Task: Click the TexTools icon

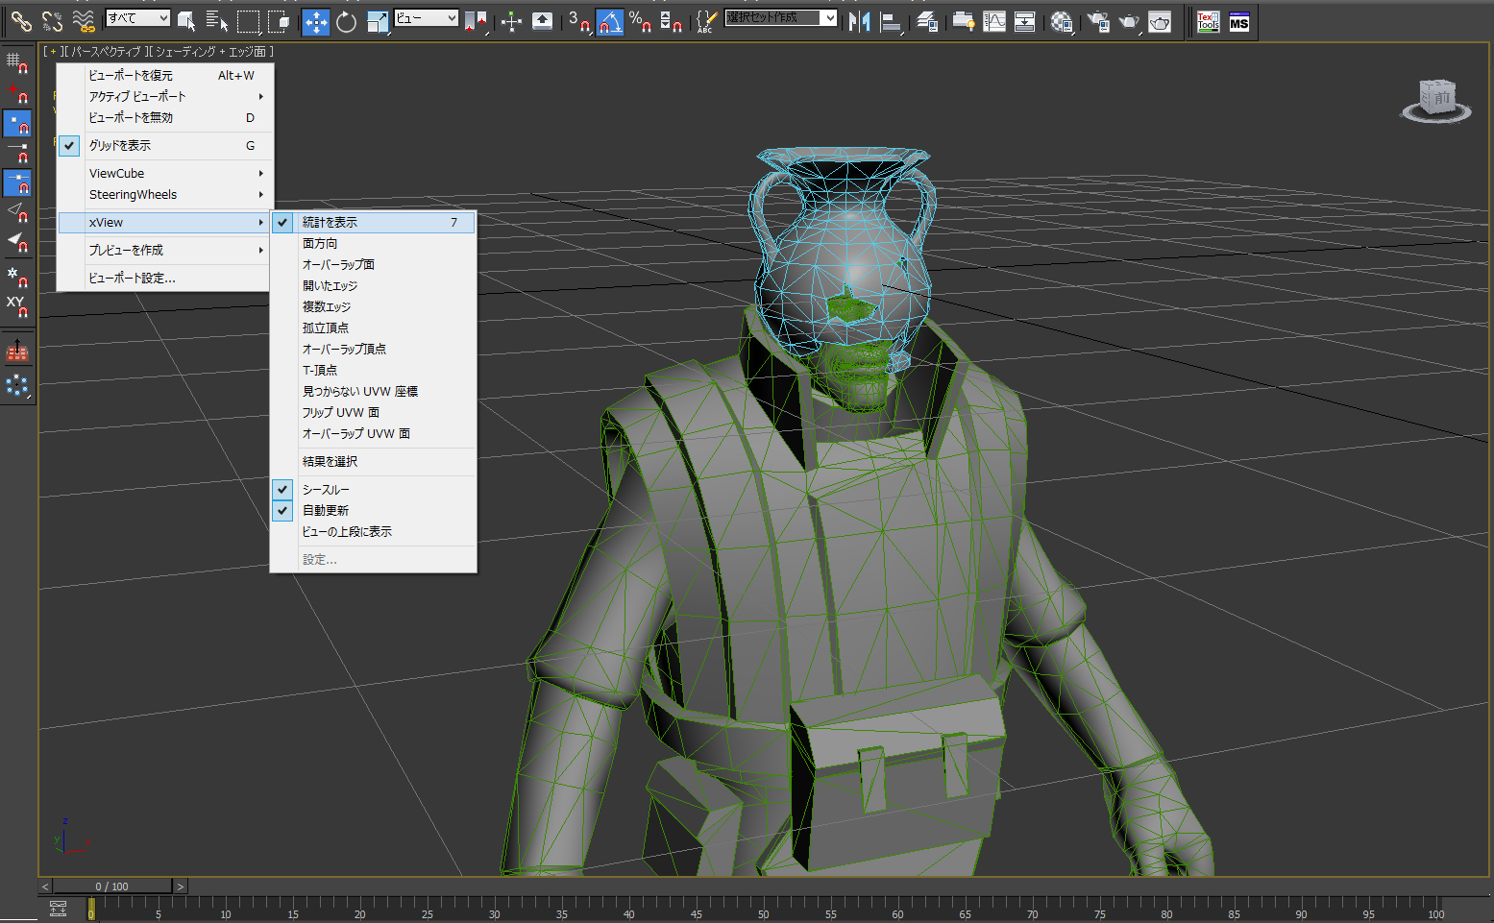Action: (1209, 22)
